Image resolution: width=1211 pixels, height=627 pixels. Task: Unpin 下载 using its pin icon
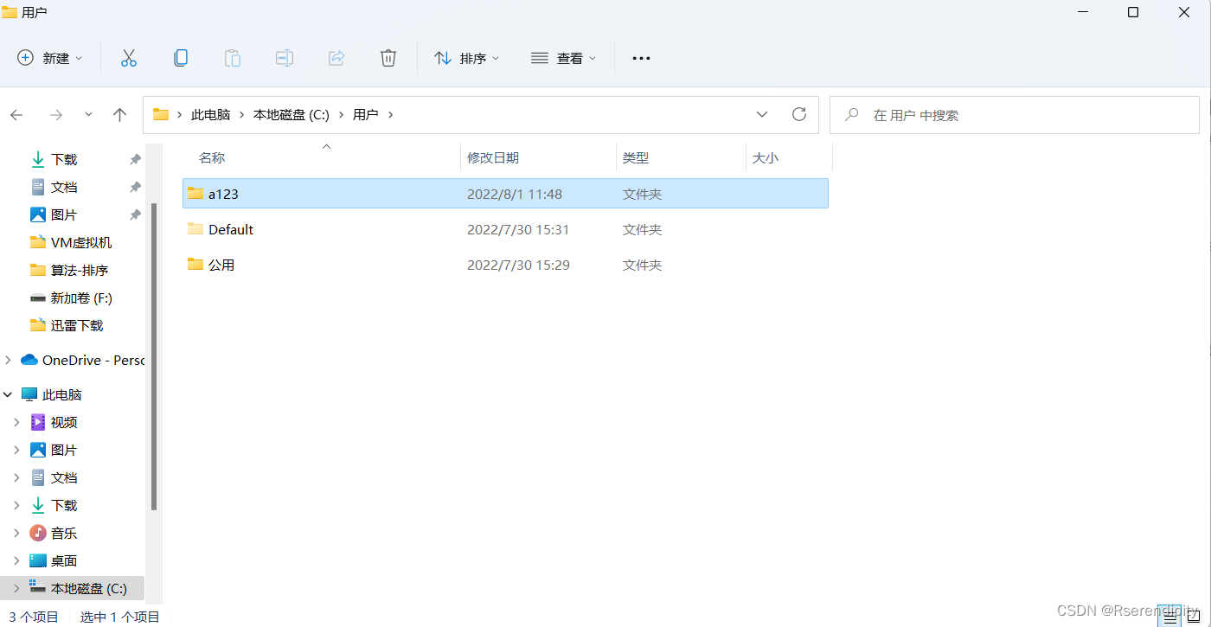point(135,159)
